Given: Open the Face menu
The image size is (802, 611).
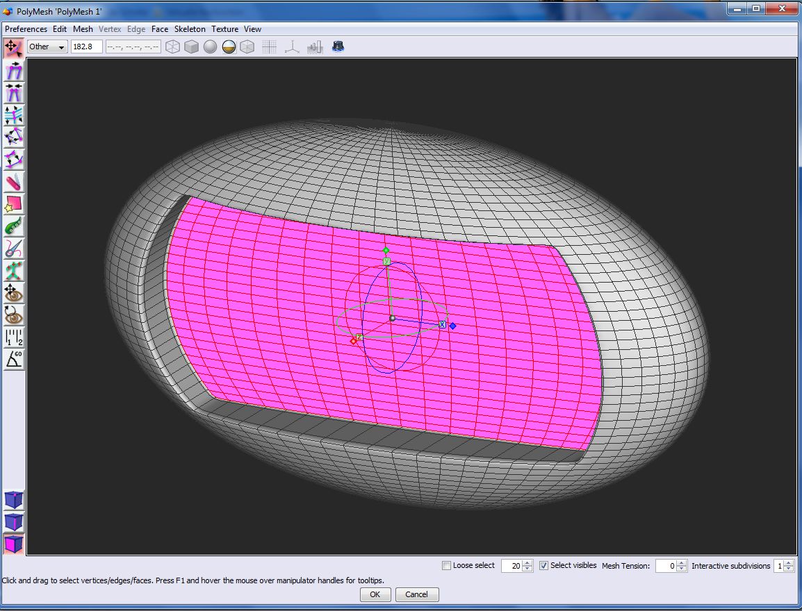Looking at the screenshot, I should pos(160,29).
